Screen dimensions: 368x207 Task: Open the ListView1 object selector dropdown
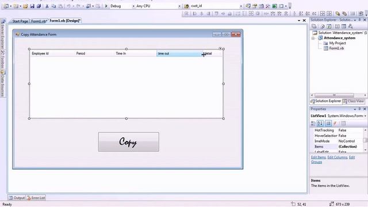click(365, 116)
